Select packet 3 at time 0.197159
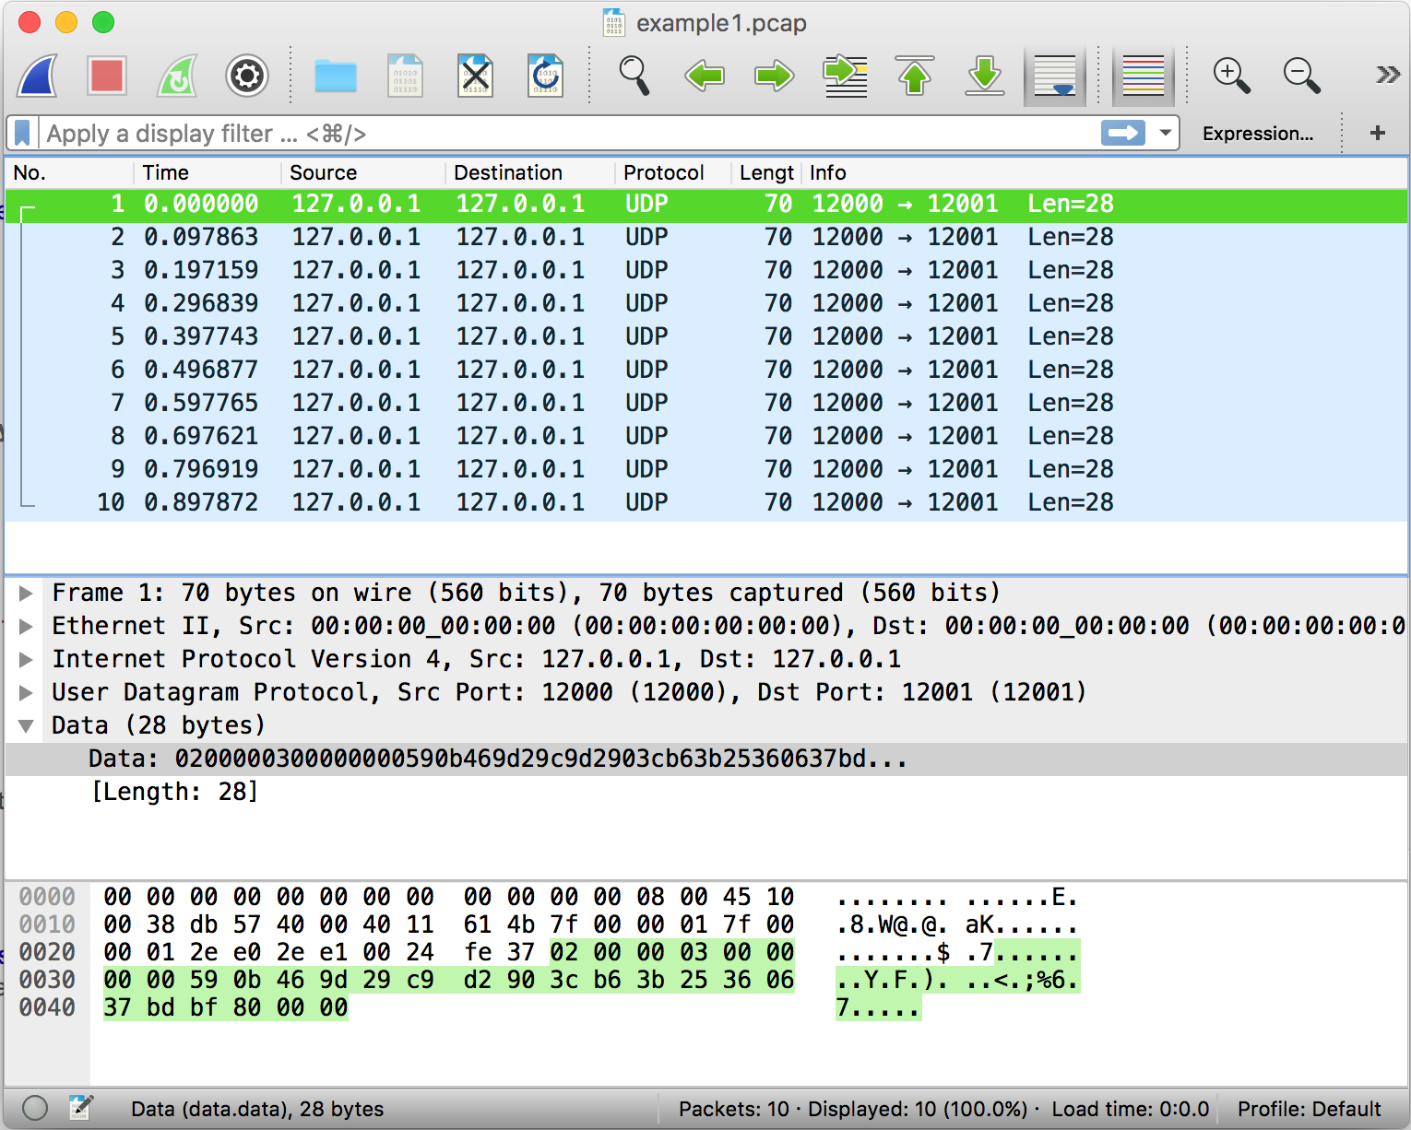Image resolution: width=1411 pixels, height=1130 pixels. click(x=706, y=271)
